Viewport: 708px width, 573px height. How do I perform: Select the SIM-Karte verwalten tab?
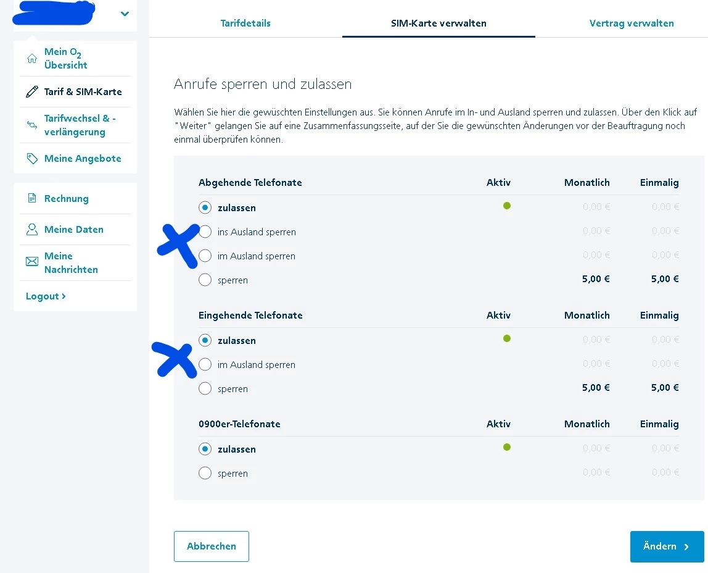(438, 23)
